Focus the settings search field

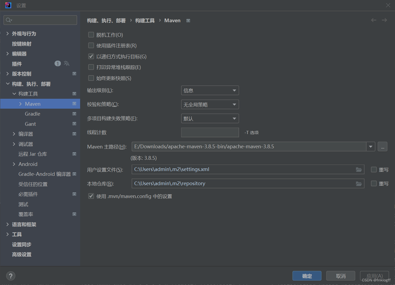pyautogui.click(x=40, y=20)
